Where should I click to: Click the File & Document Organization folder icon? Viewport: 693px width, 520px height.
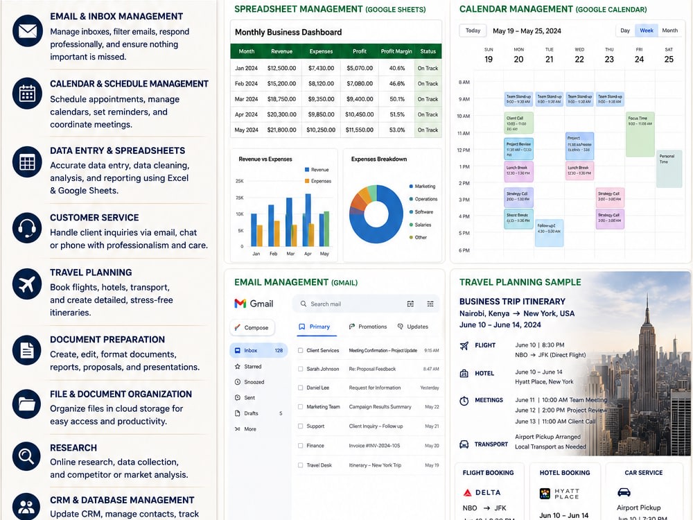pyautogui.click(x=28, y=404)
